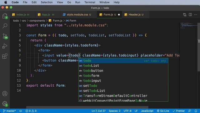
Task: Click the import styles line of code
Action: [x=67, y=25]
